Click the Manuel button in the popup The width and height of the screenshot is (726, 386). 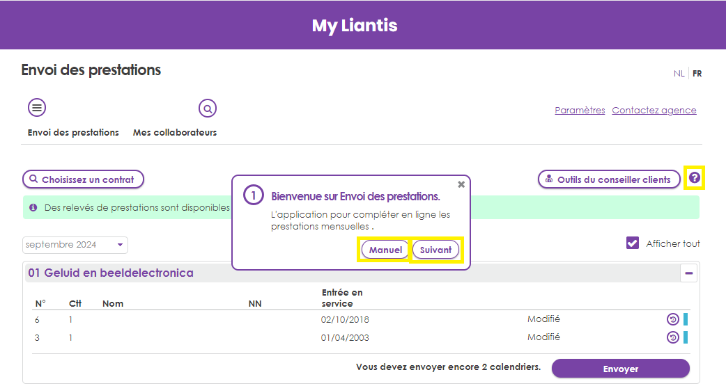385,250
